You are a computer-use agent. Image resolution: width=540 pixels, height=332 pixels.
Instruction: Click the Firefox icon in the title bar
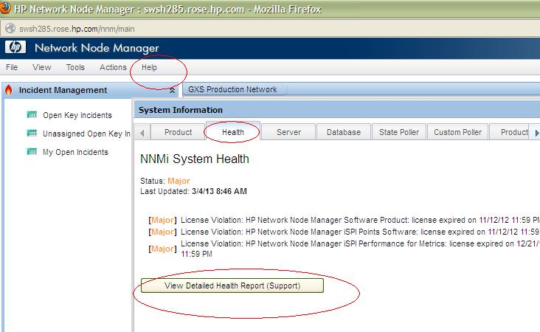[8, 8]
